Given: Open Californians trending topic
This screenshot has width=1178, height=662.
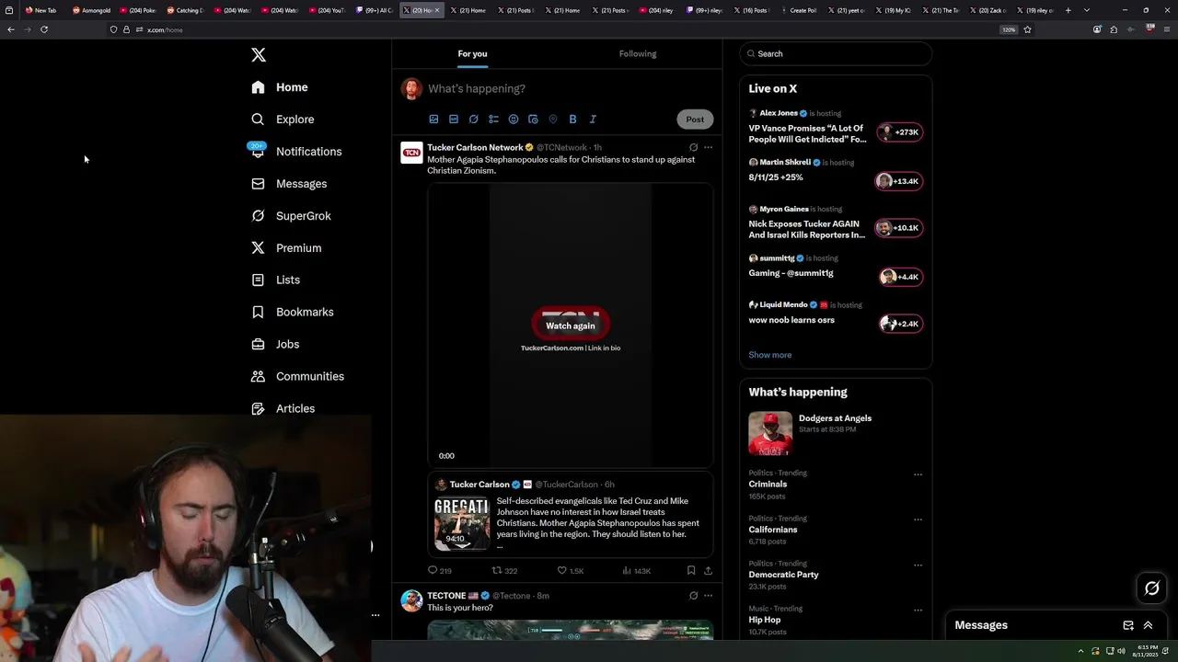Looking at the screenshot, I should point(773,530).
